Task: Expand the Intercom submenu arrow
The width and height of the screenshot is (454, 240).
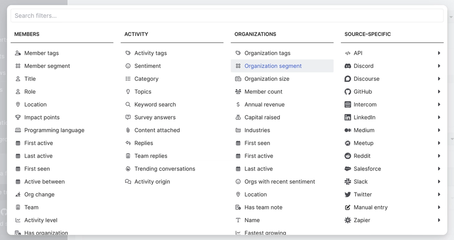Action: tap(439, 105)
